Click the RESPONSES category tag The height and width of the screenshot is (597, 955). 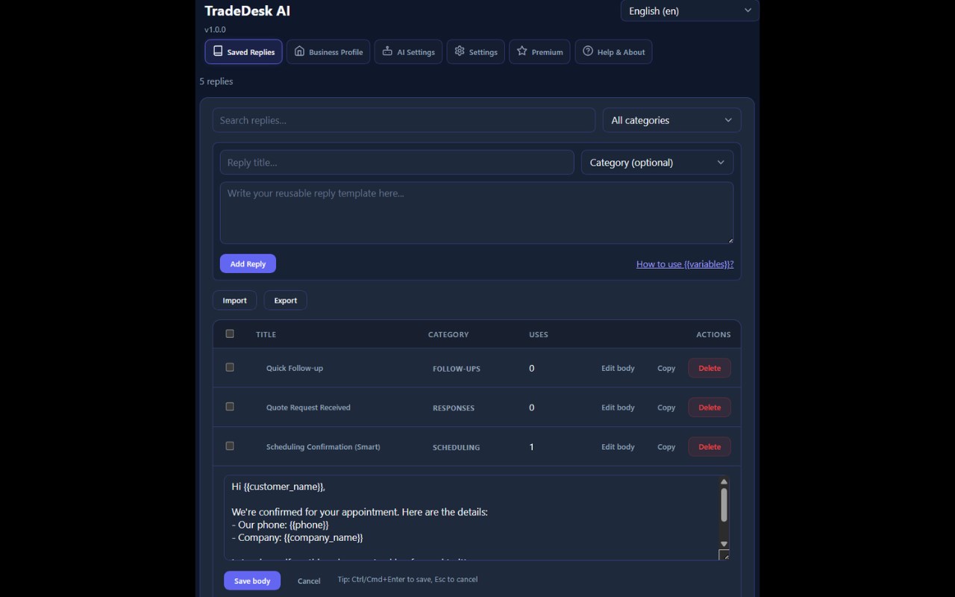[454, 408]
